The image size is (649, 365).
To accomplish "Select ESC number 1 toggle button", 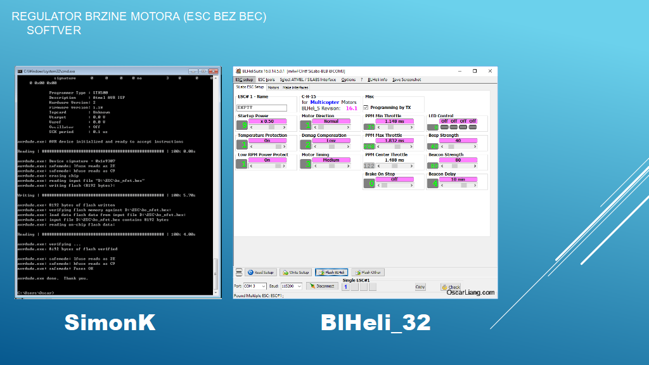I will click(345, 287).
